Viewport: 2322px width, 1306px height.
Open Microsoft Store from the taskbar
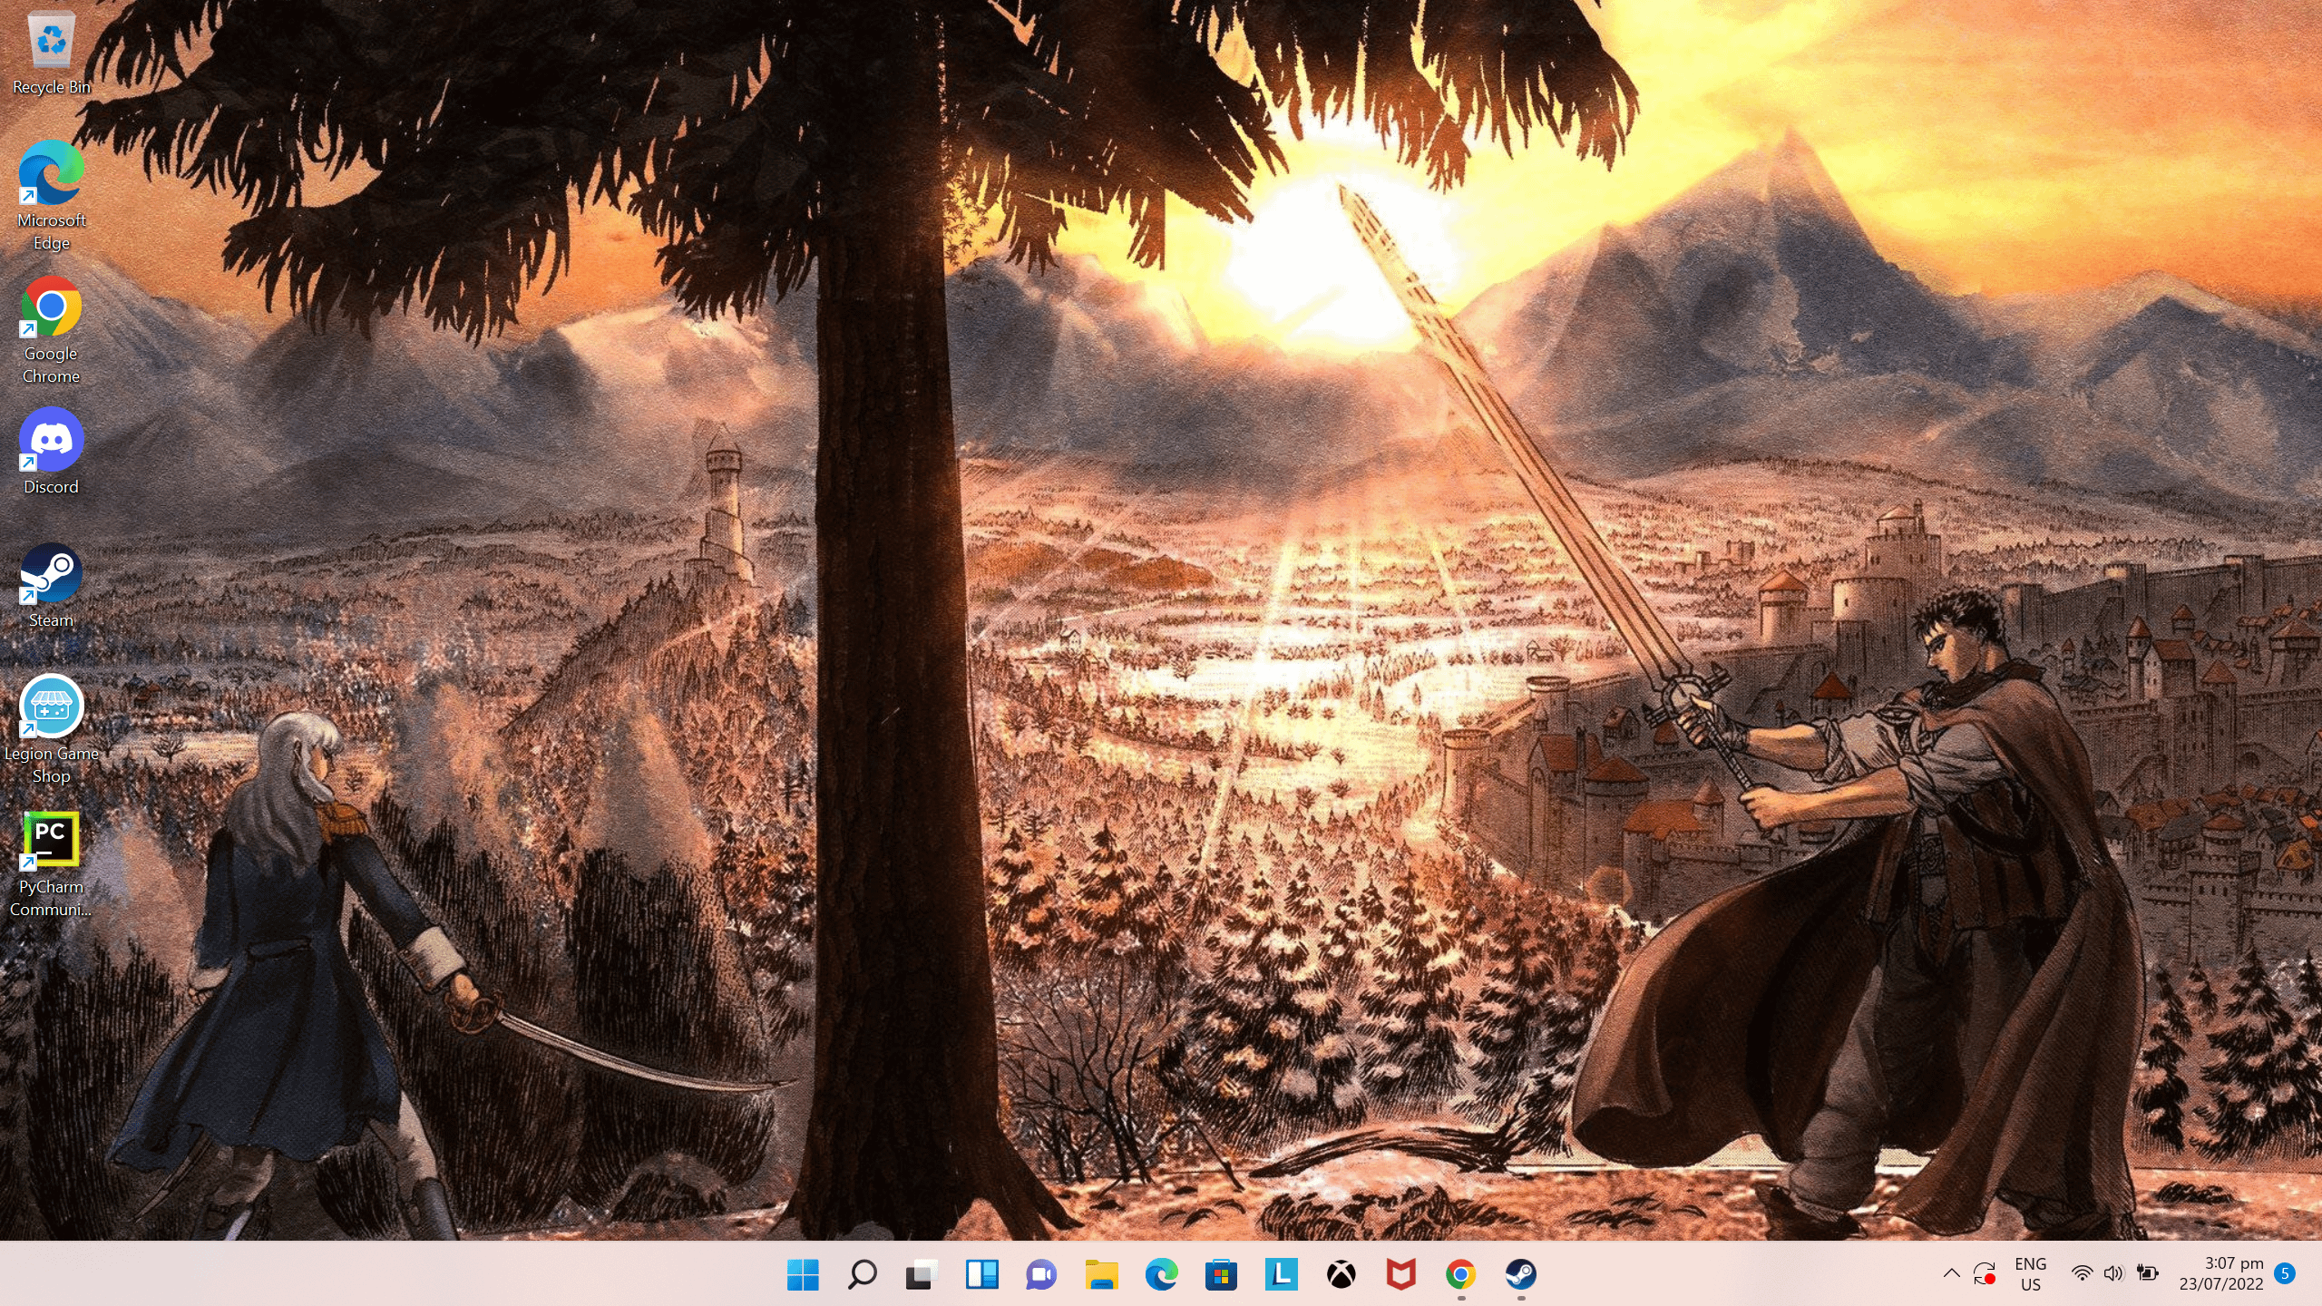1221,1275
